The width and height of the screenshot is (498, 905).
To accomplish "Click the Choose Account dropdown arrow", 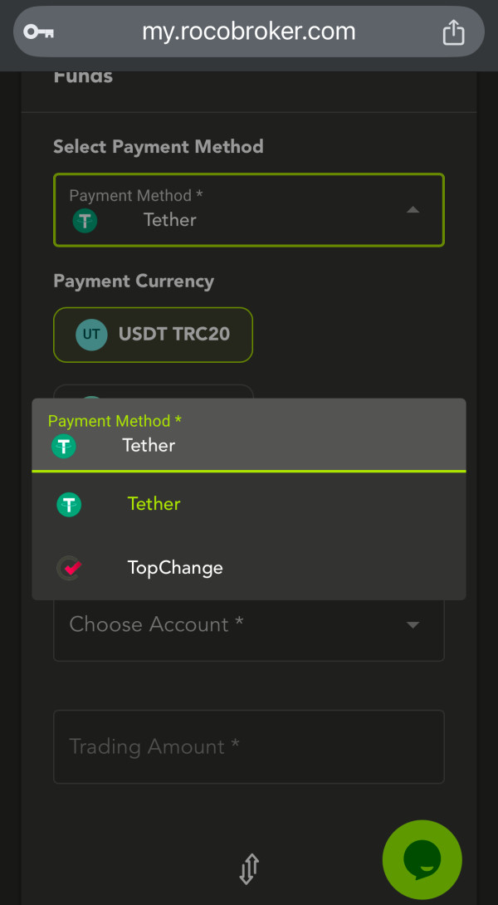I will click(x=413, y=625).
